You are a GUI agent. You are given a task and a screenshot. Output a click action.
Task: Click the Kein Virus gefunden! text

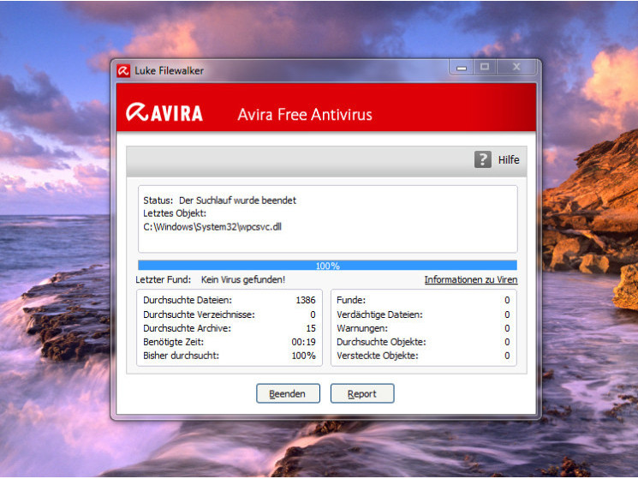click(x=243, y=279)
